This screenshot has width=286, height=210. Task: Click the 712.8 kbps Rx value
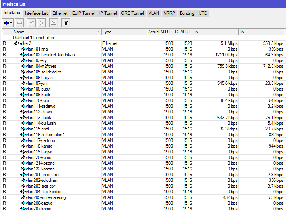click(273, 66)
